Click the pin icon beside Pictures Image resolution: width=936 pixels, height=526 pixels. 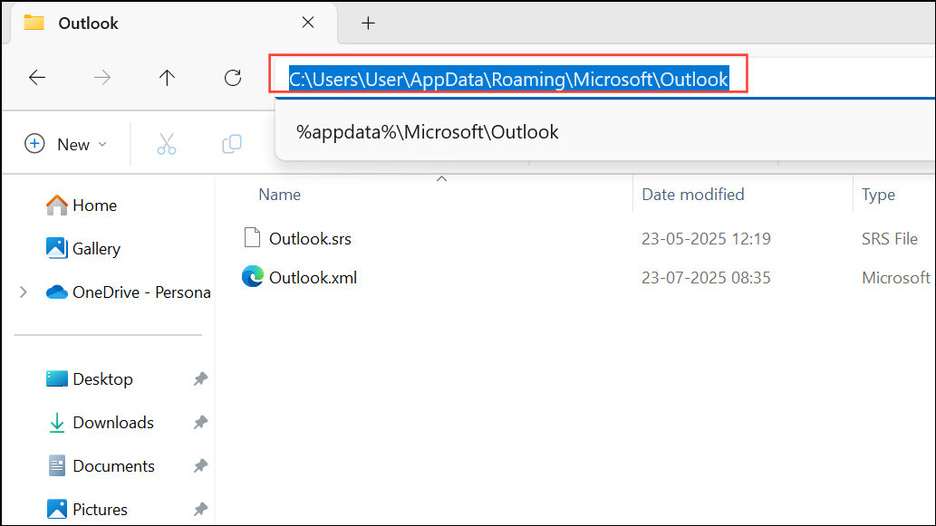coord(200,510)
